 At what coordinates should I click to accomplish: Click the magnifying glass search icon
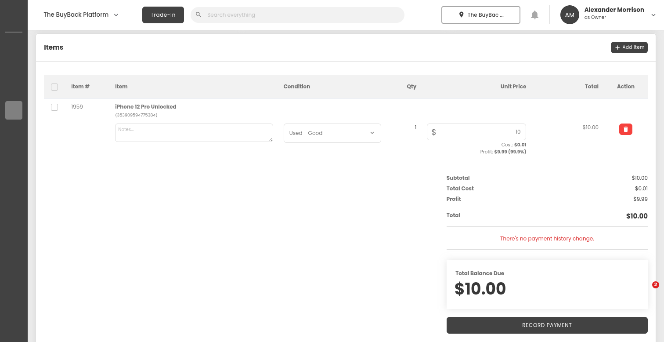coord(198,15)
